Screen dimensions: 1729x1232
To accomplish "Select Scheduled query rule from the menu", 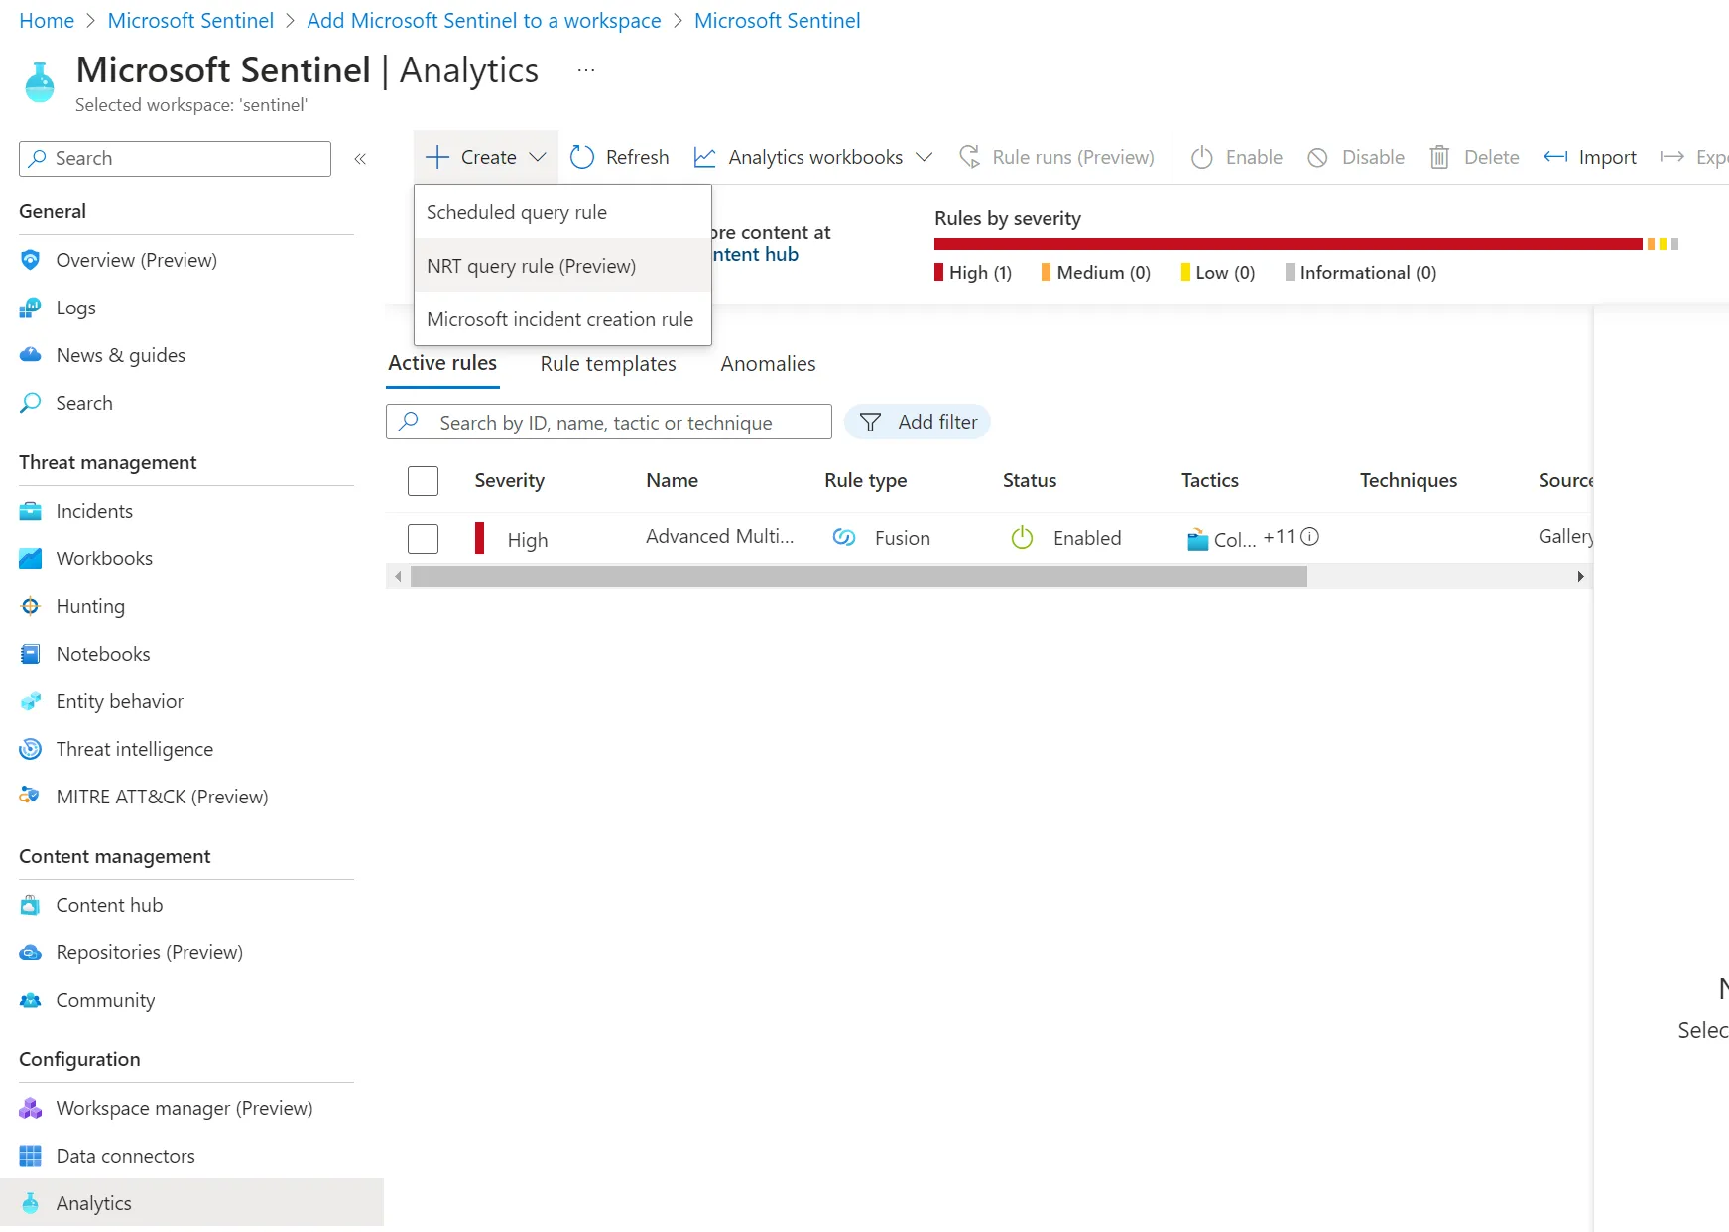I will [x=517, y=212].
